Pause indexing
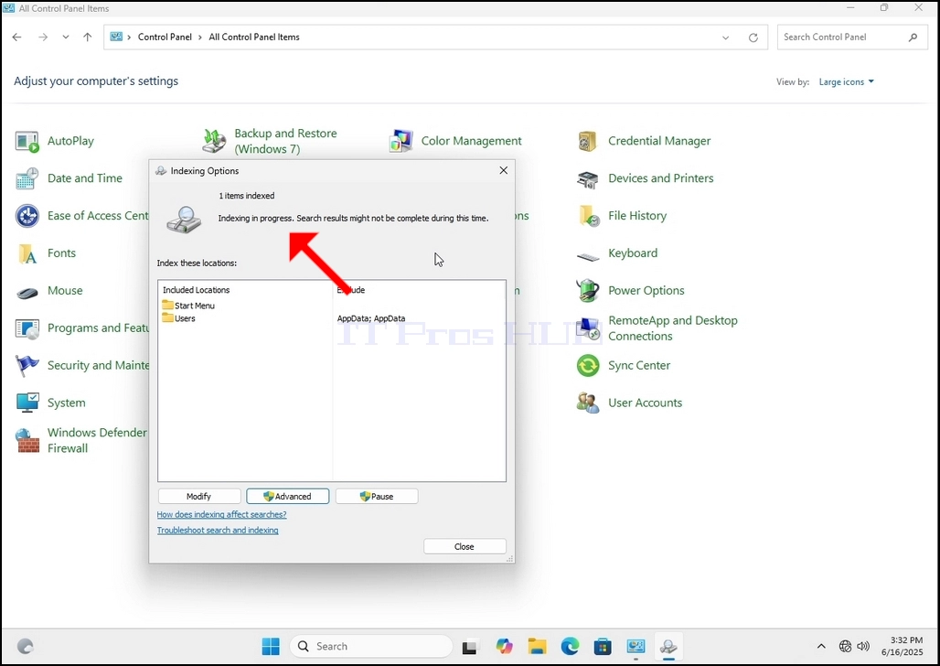This screenshot has height=666, width=940. [x=377, y=496]
